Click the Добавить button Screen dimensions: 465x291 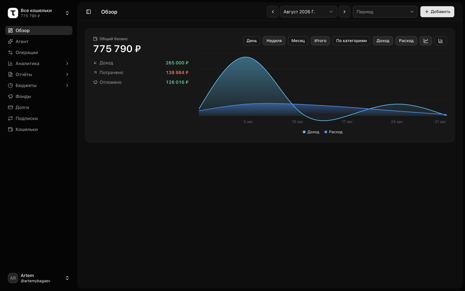[x=437, y=12]
